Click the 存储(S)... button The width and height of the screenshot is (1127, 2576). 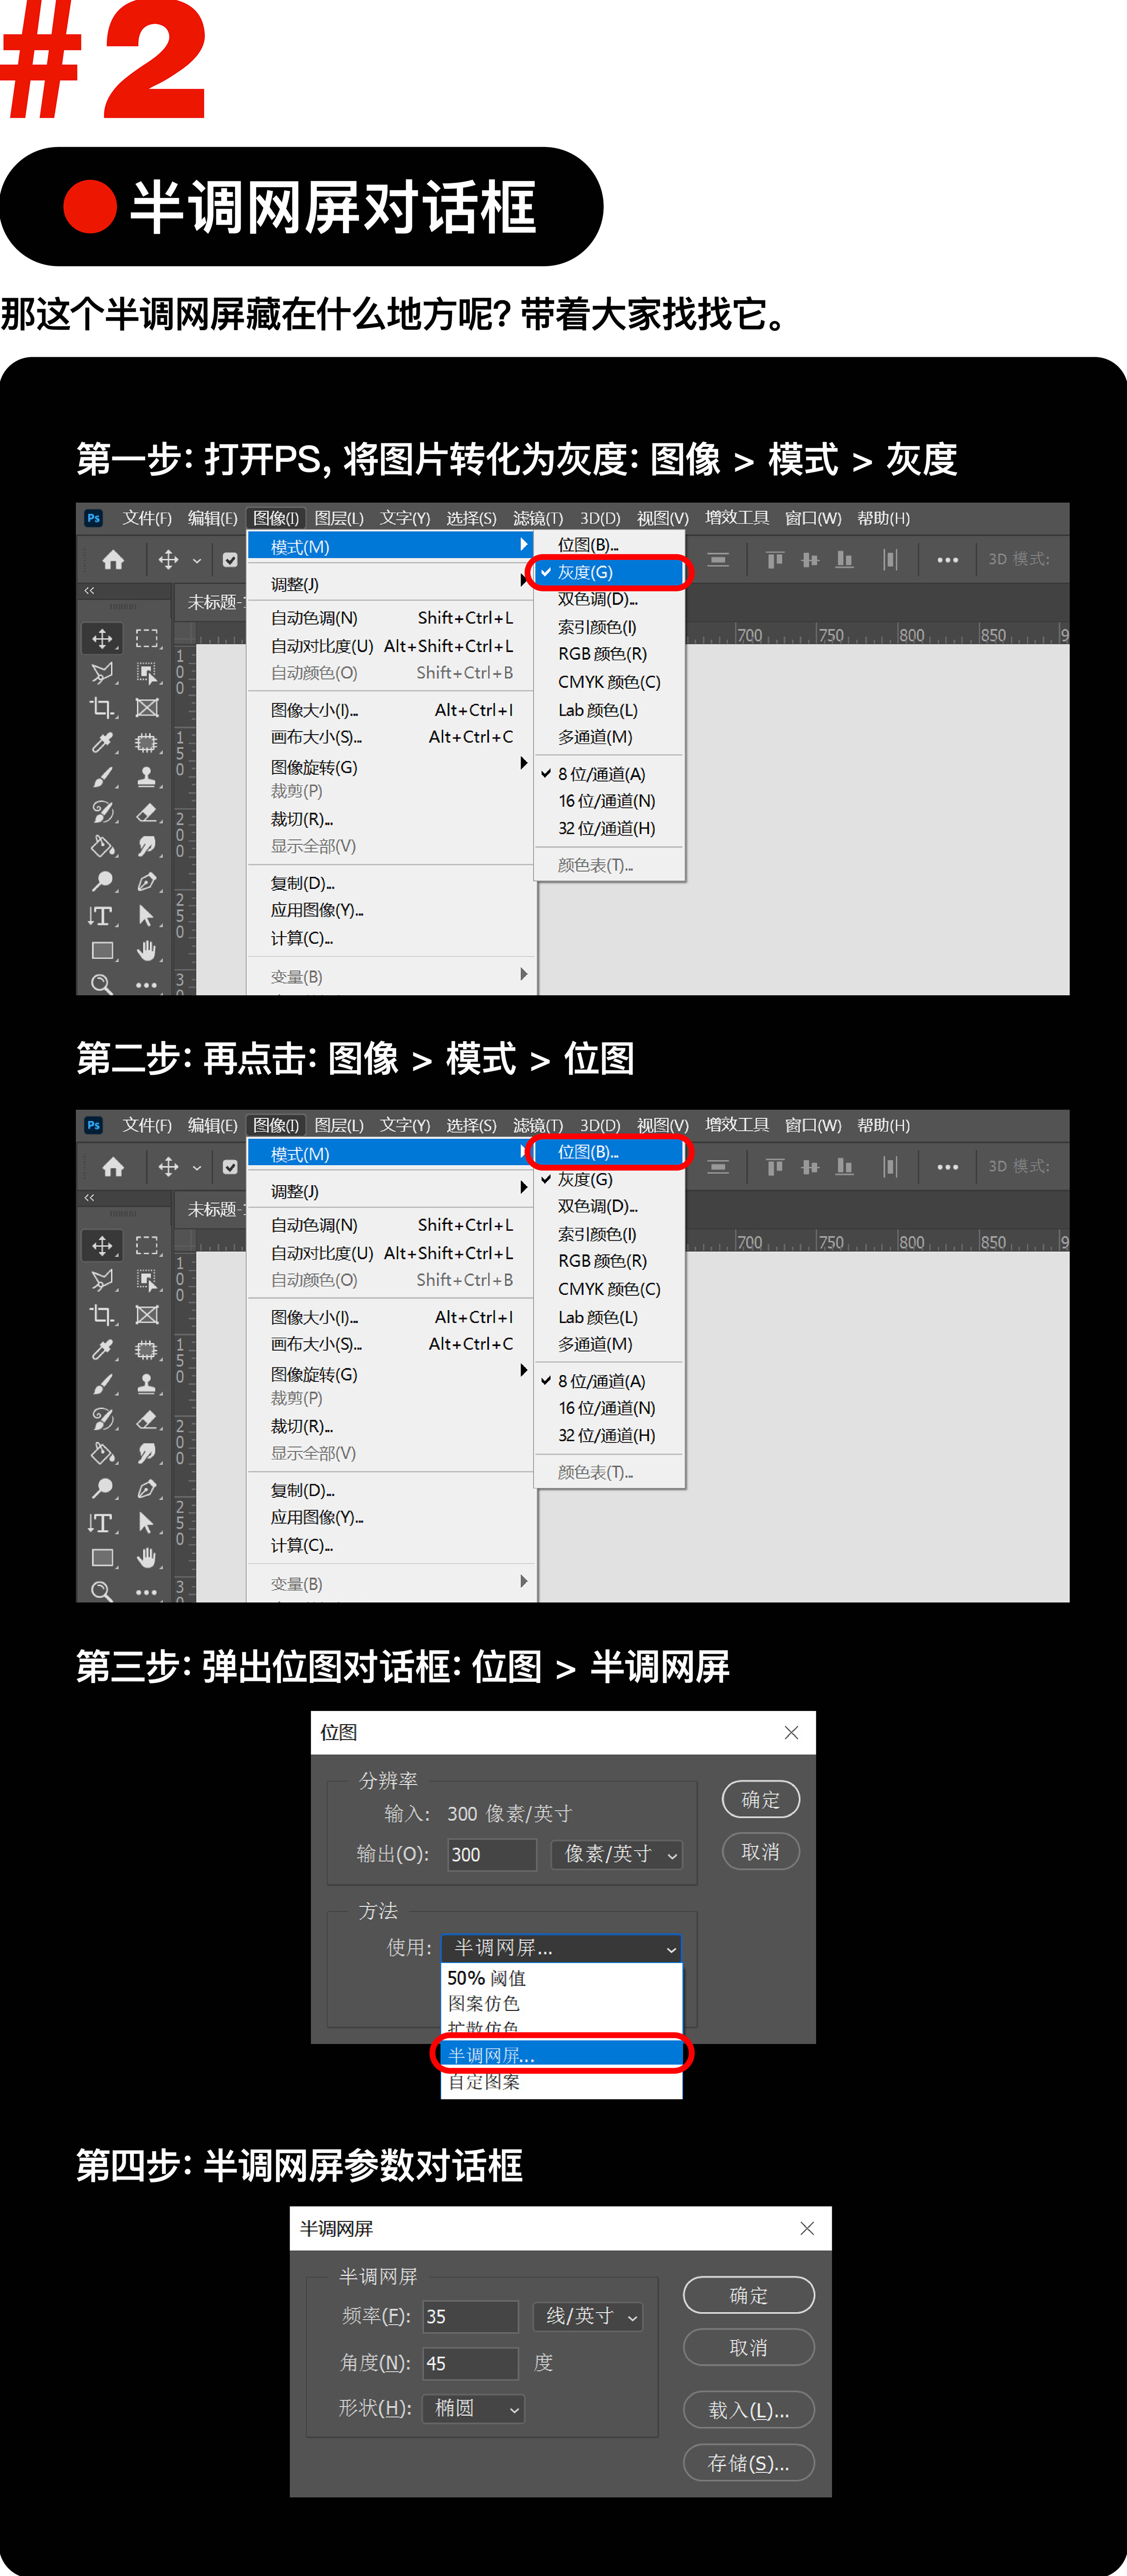749,2463
